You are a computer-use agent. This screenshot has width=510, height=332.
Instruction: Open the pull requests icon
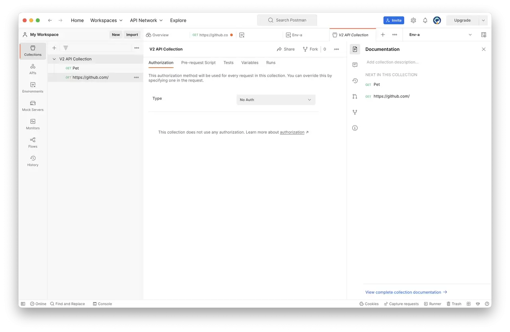pyautogui.click(x=355, y=96)
